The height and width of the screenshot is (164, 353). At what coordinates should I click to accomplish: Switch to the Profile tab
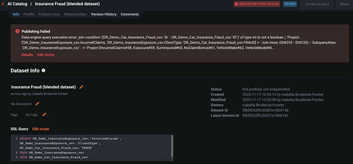pyautogui.click(x=29, y=14)
